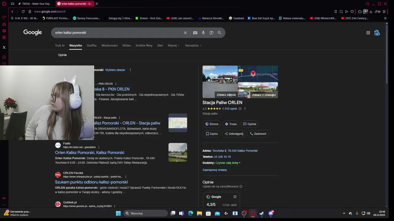Select the Krótkie filmy tab

[144, 45]
